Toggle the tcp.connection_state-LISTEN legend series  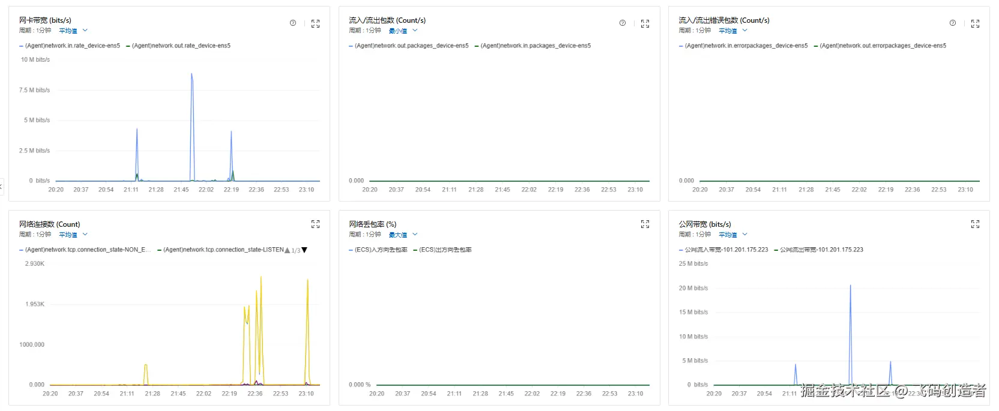(220, 250)
